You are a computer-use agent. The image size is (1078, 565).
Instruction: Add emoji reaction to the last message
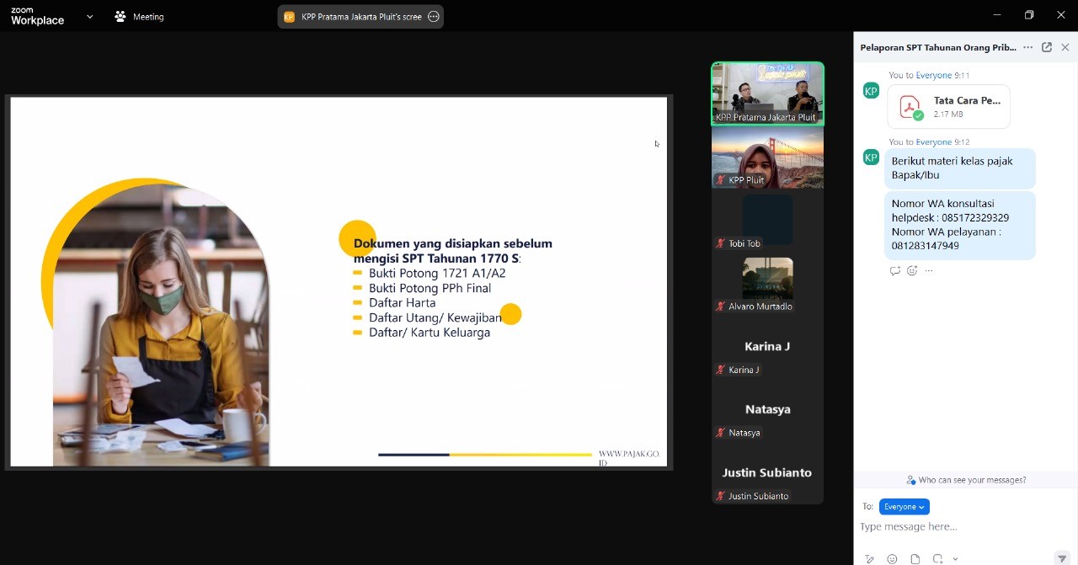[x=912, y=271]
